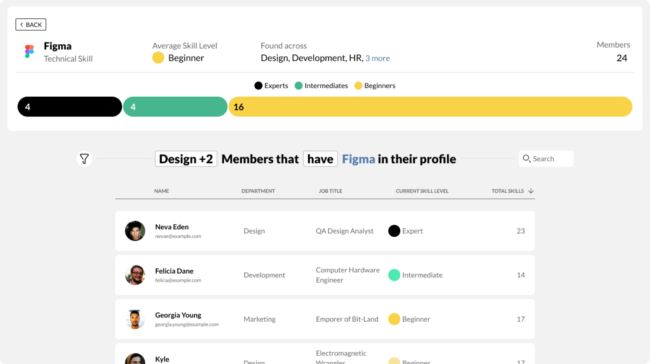
Task: Open the Design +2 department filter
Action: click(x=186, y=159)
